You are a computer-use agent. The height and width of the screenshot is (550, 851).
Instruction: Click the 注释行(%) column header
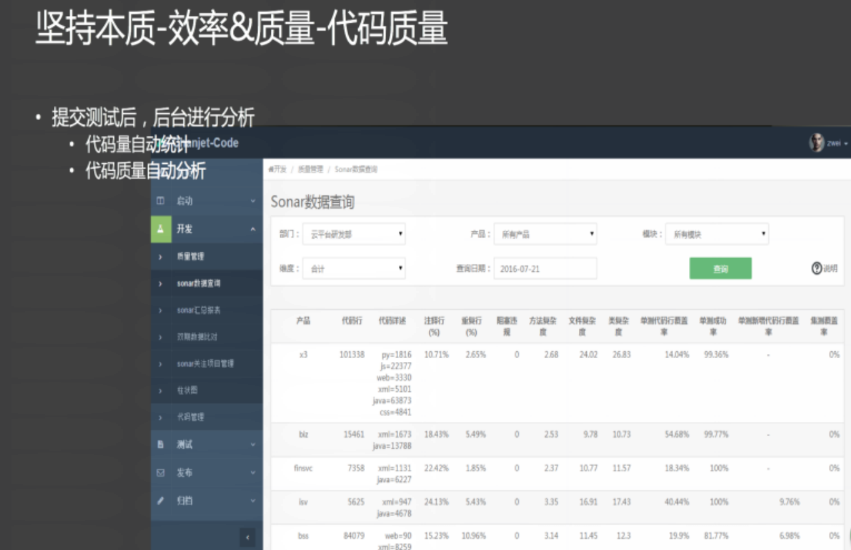click(x=434, y=326)
